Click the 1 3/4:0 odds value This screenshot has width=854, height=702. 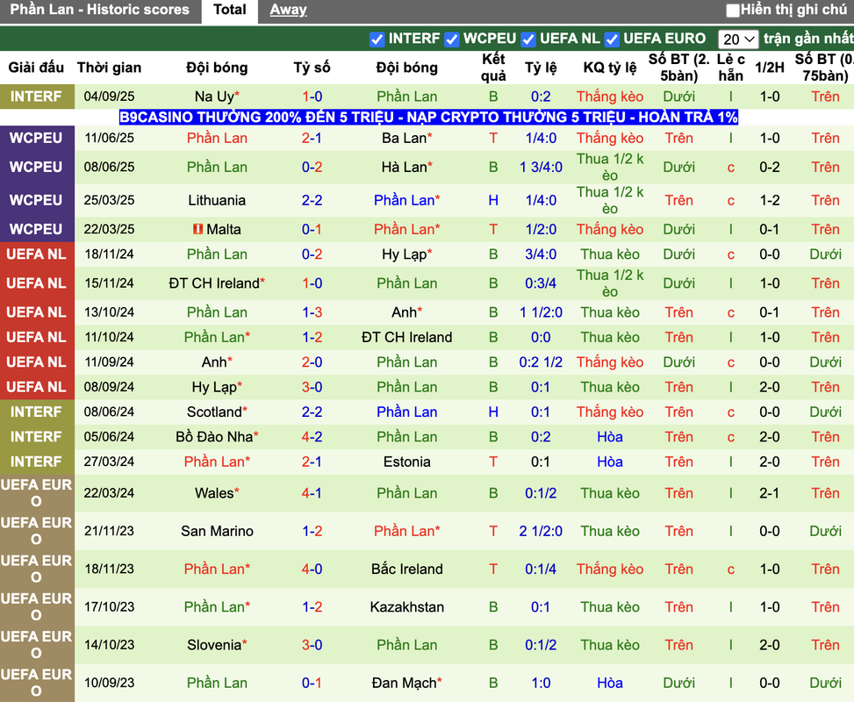[x=541, y=168]
